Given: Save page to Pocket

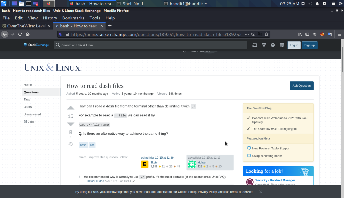Looking at the screenshot, I should [x=253, y=34].
